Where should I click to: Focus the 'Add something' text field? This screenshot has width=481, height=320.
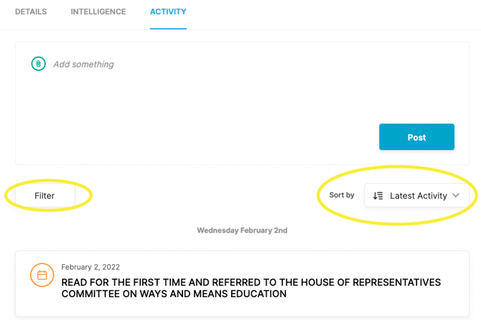point(83,64)
